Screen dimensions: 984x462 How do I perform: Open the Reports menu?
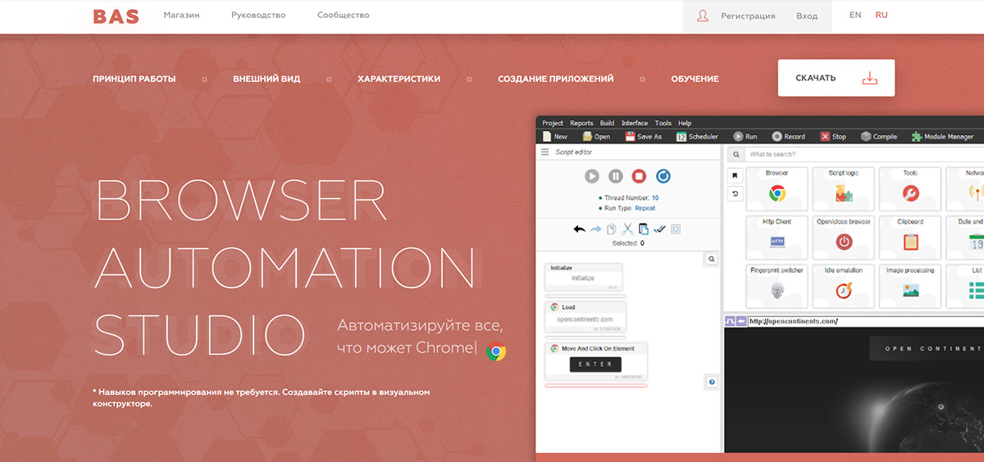581,123
